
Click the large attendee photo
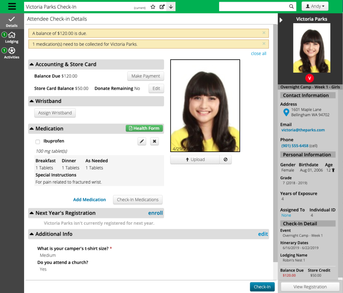point(205,105)
